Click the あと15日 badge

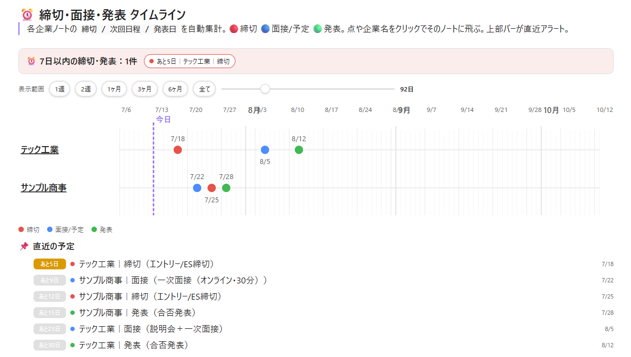pyautogui.click(x=49, y=313)
